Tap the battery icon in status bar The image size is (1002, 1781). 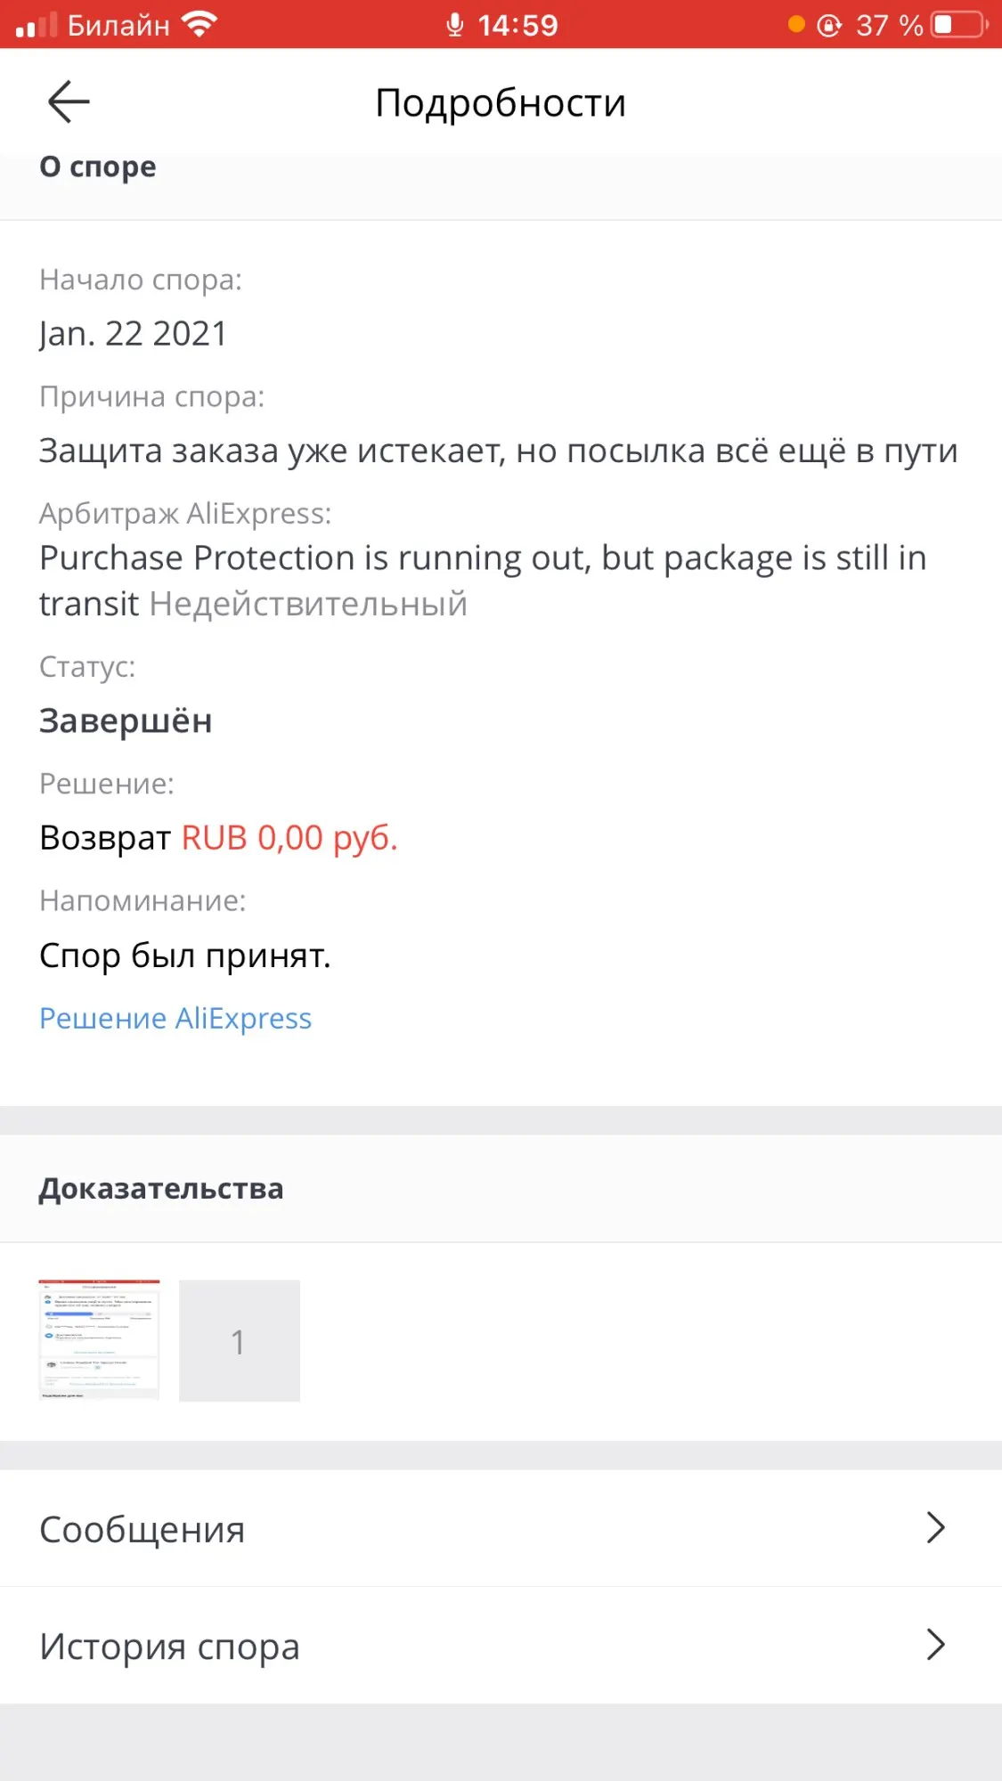click(959, 25)
